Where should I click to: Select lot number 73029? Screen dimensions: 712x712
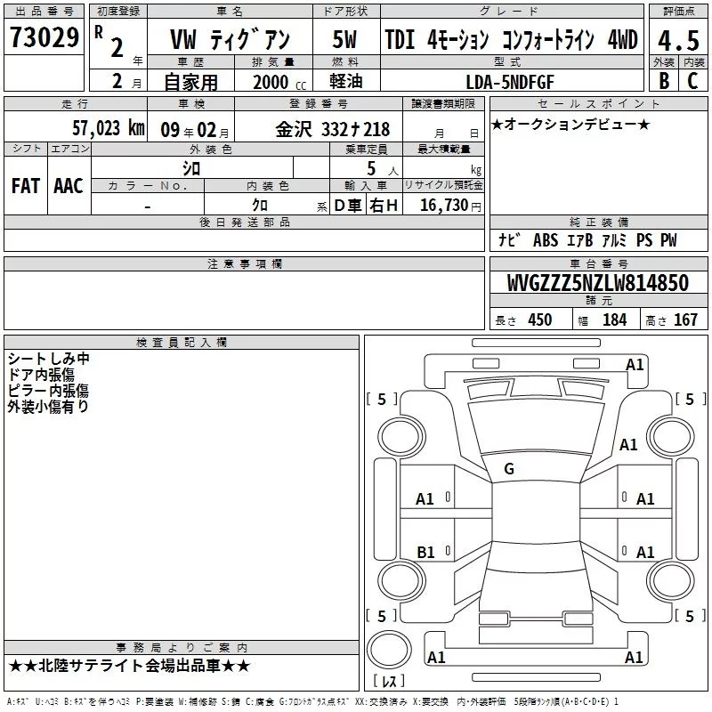click(44, 38)
